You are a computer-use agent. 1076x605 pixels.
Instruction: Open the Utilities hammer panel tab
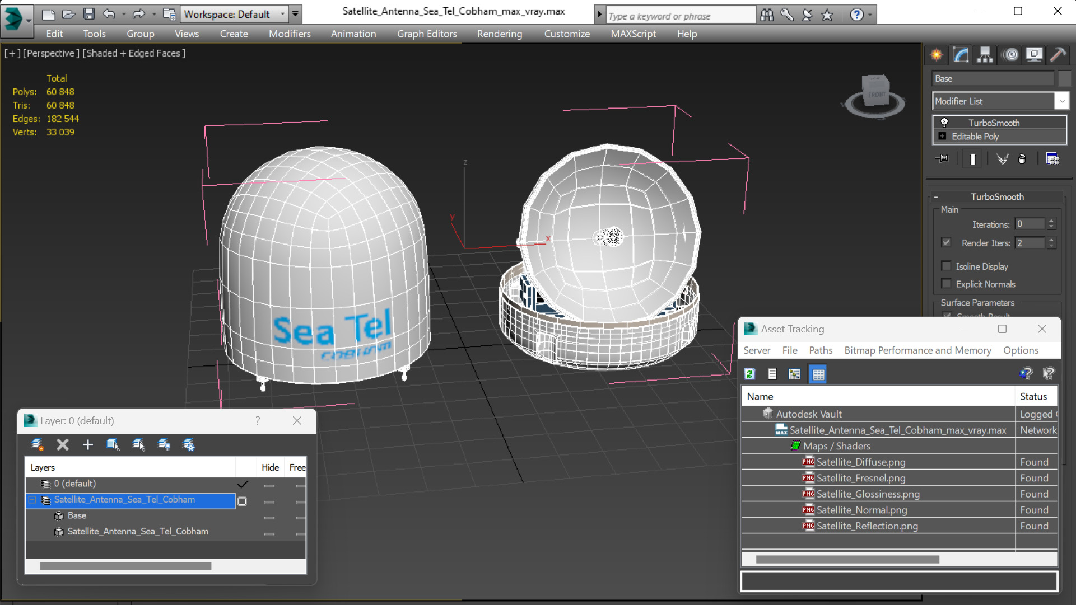[x=1058, y=55]
